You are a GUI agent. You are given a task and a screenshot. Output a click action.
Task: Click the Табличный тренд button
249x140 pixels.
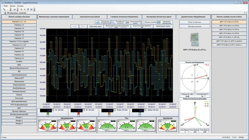163,26
